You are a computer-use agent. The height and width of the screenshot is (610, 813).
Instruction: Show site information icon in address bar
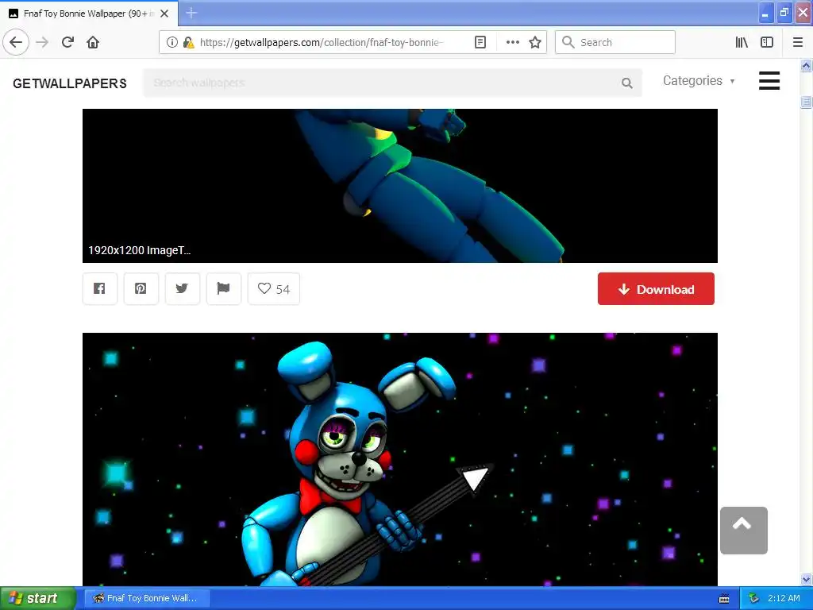pos(172,42)
